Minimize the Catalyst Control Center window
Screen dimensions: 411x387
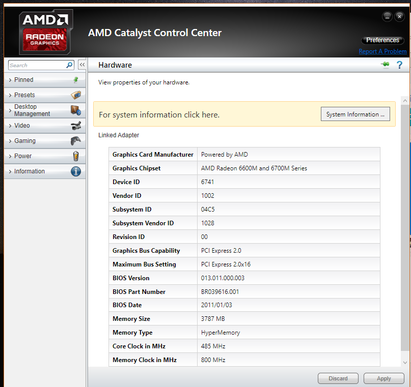click(387, 17)
